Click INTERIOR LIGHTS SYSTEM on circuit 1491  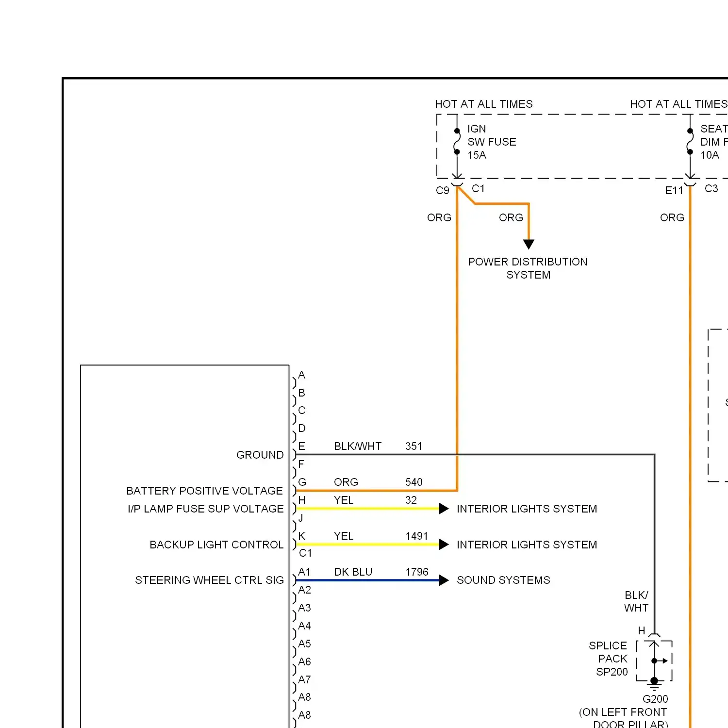click(527, 545)
